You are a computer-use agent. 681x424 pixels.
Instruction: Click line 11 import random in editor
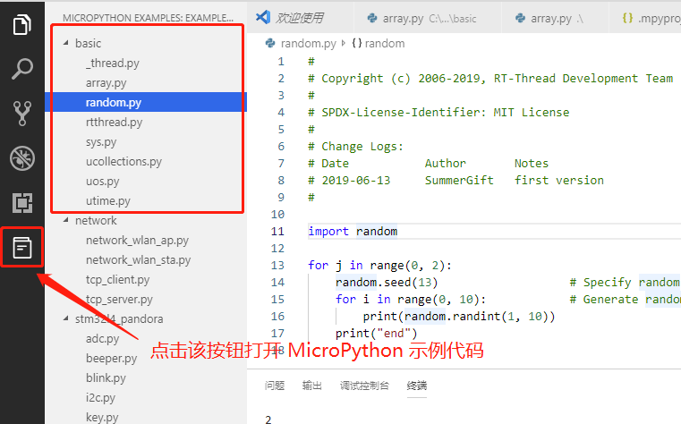[x=353, y=231]
